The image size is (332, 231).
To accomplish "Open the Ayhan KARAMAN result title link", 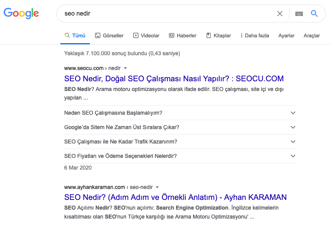I will pyautogui.click(x=175, y=198).
